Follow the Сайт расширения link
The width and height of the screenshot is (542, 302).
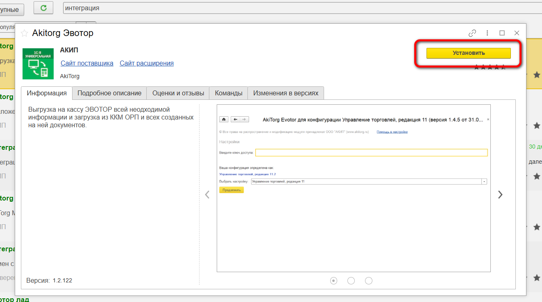147,63
